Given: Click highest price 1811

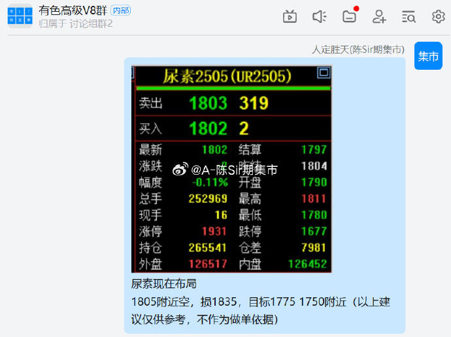Looking at the screenshot, I should tap(314, 198).
